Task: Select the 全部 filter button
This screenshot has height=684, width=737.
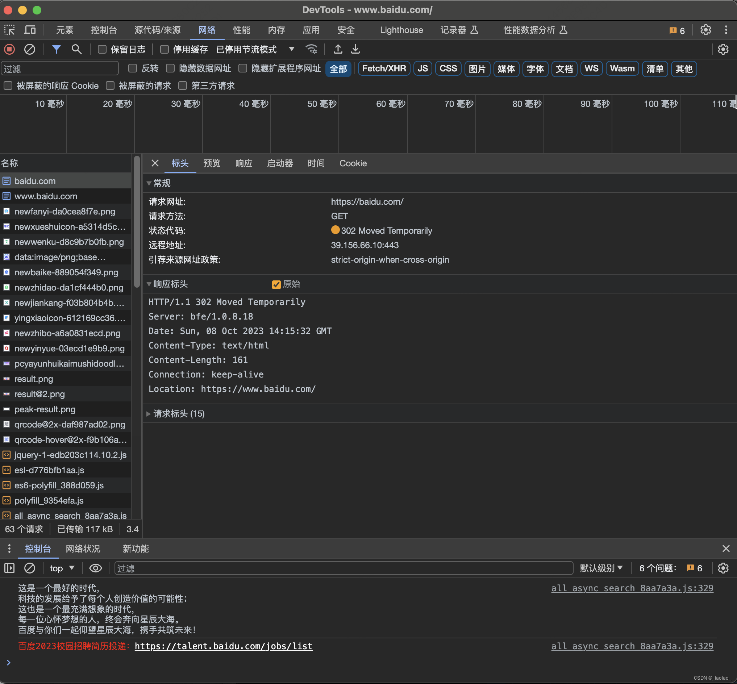Action: tap(338, 69)
